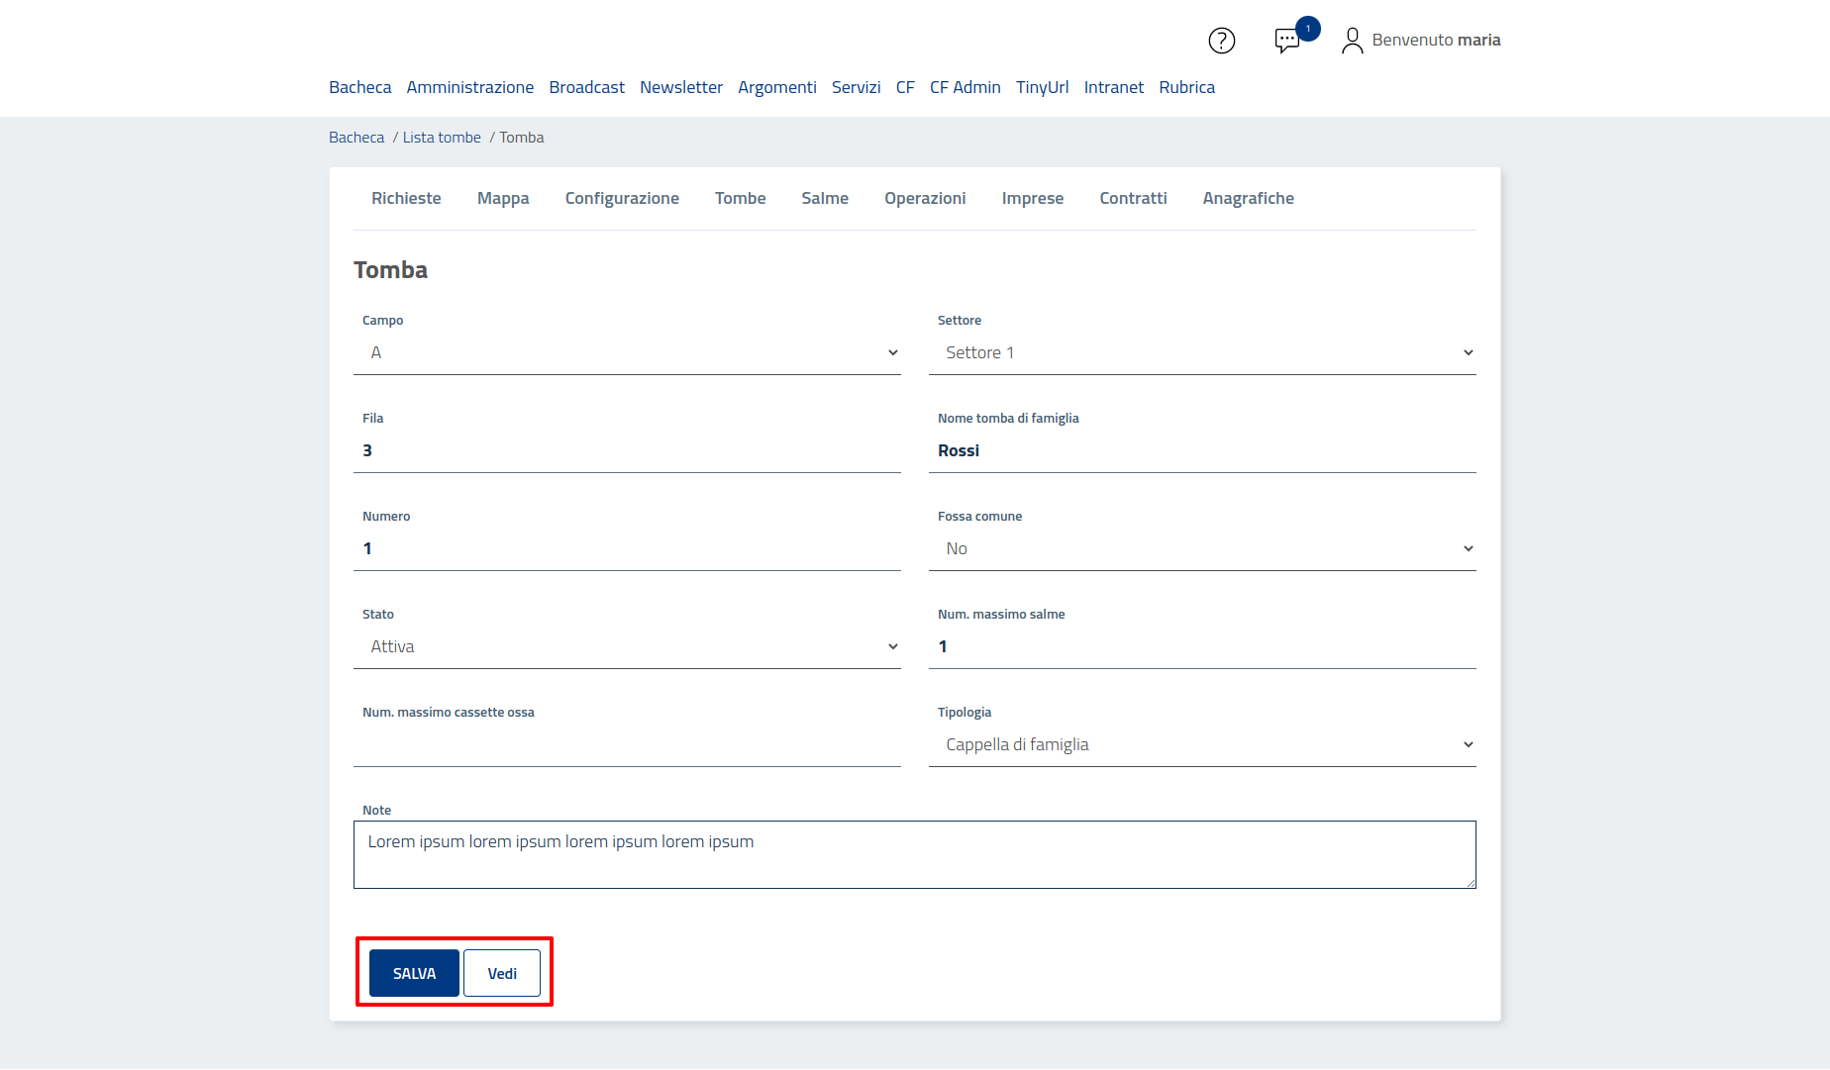Open the Settore dropdown

(1201, 352)
